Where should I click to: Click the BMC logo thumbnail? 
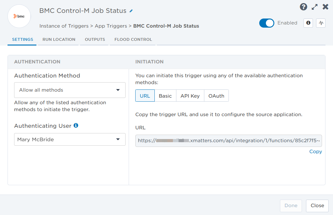tap(19, 16)
